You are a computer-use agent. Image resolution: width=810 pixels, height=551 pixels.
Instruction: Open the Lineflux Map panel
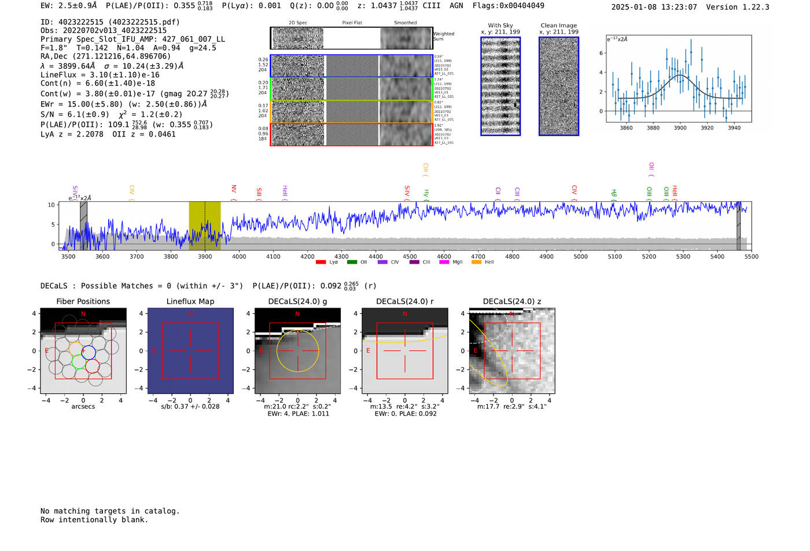tap(190, 350)
